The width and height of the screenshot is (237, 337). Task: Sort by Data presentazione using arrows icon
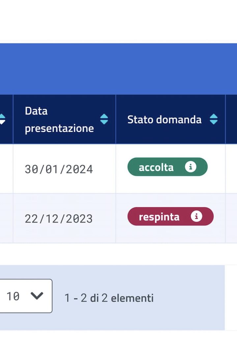(104, 119)
